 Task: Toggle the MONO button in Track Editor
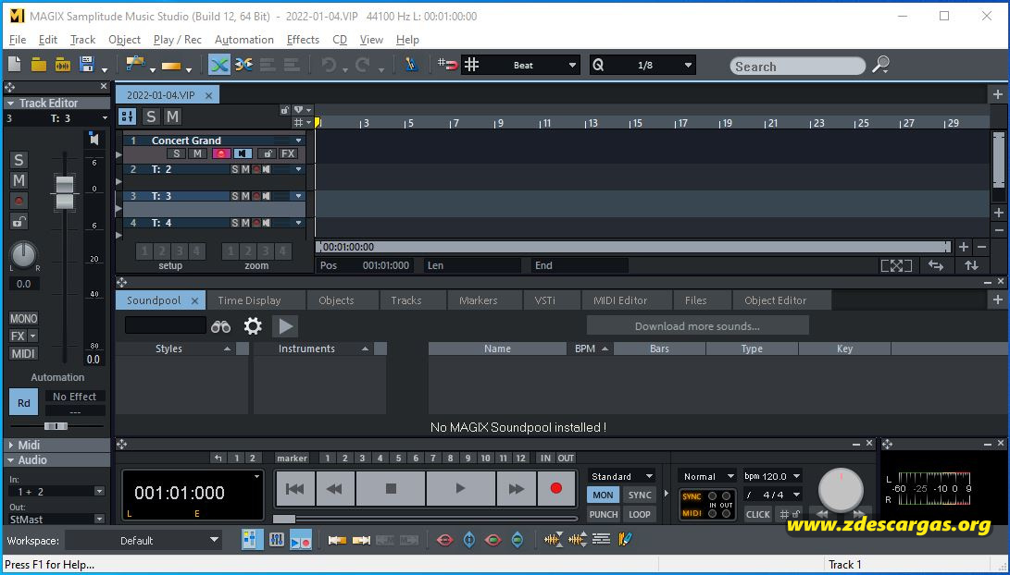pos(23,318)
